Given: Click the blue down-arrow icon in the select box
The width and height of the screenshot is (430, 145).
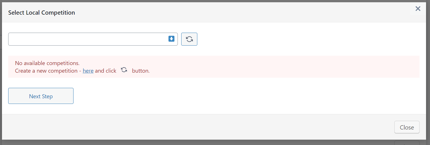Looking at the screenshot, I should (171, 39).
